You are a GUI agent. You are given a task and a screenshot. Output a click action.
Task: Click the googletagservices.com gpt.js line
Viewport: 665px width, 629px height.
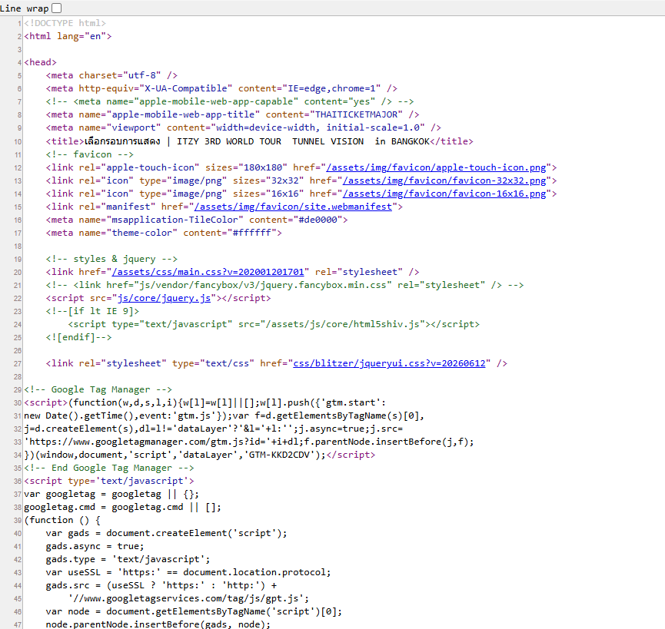[188, 599]
